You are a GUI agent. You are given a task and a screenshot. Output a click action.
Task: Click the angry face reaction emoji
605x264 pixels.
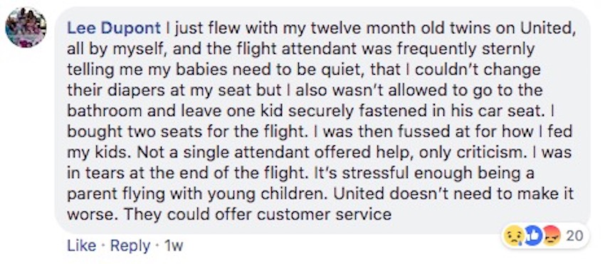(x=552, y=236)
